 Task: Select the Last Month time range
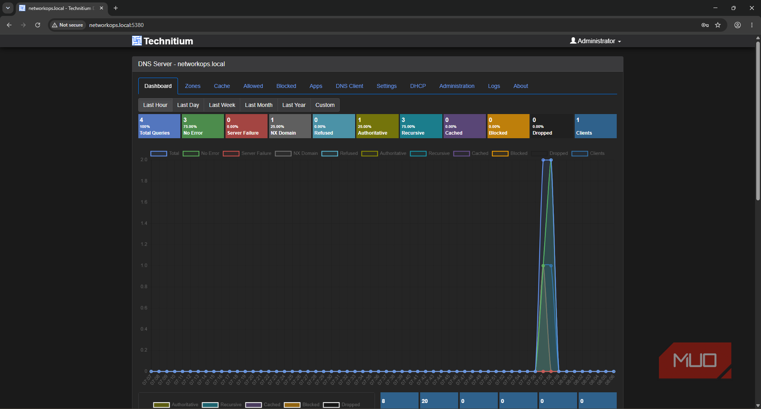(x=259, y=105)
